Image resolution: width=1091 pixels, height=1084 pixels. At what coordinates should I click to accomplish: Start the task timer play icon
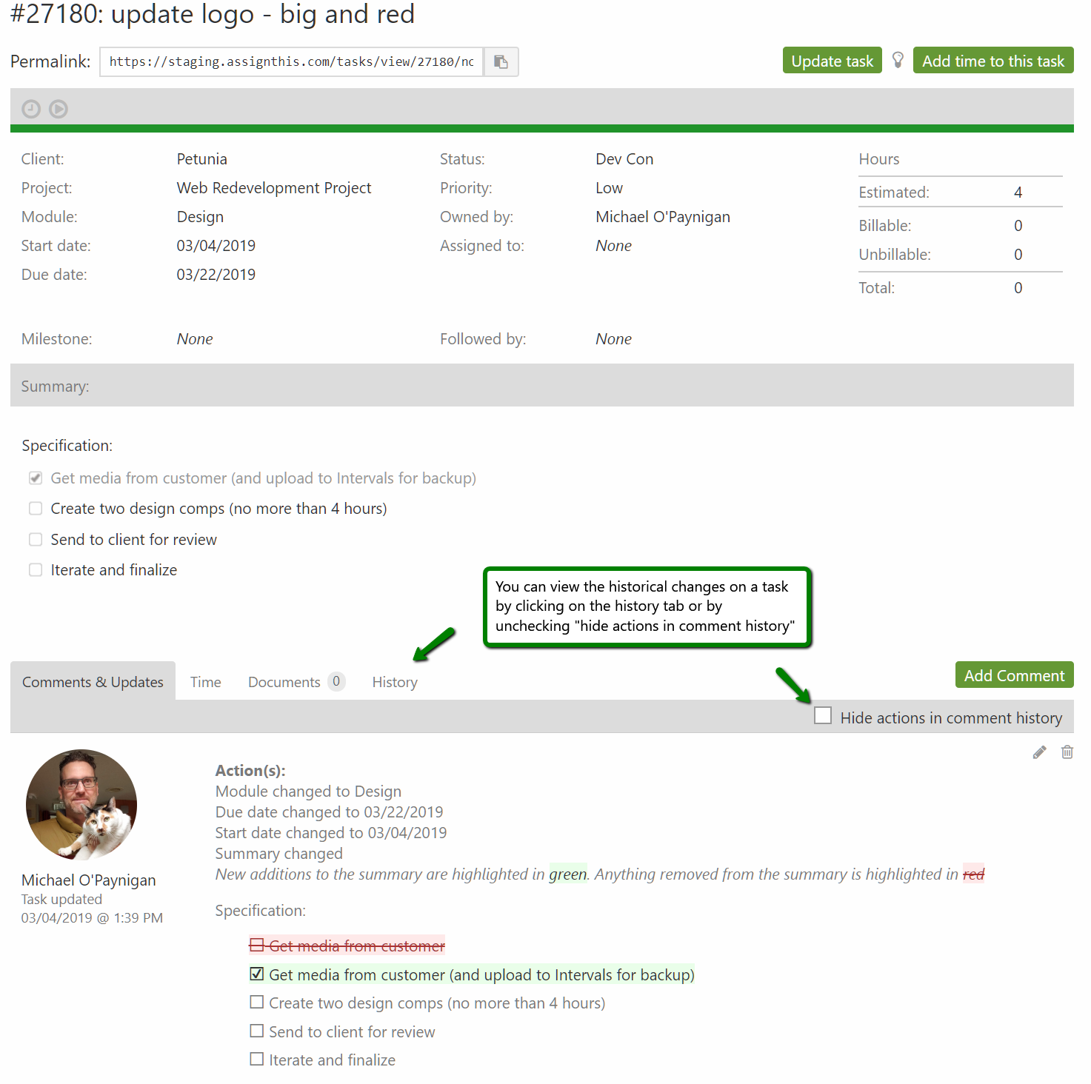click(x=59, y=110)
